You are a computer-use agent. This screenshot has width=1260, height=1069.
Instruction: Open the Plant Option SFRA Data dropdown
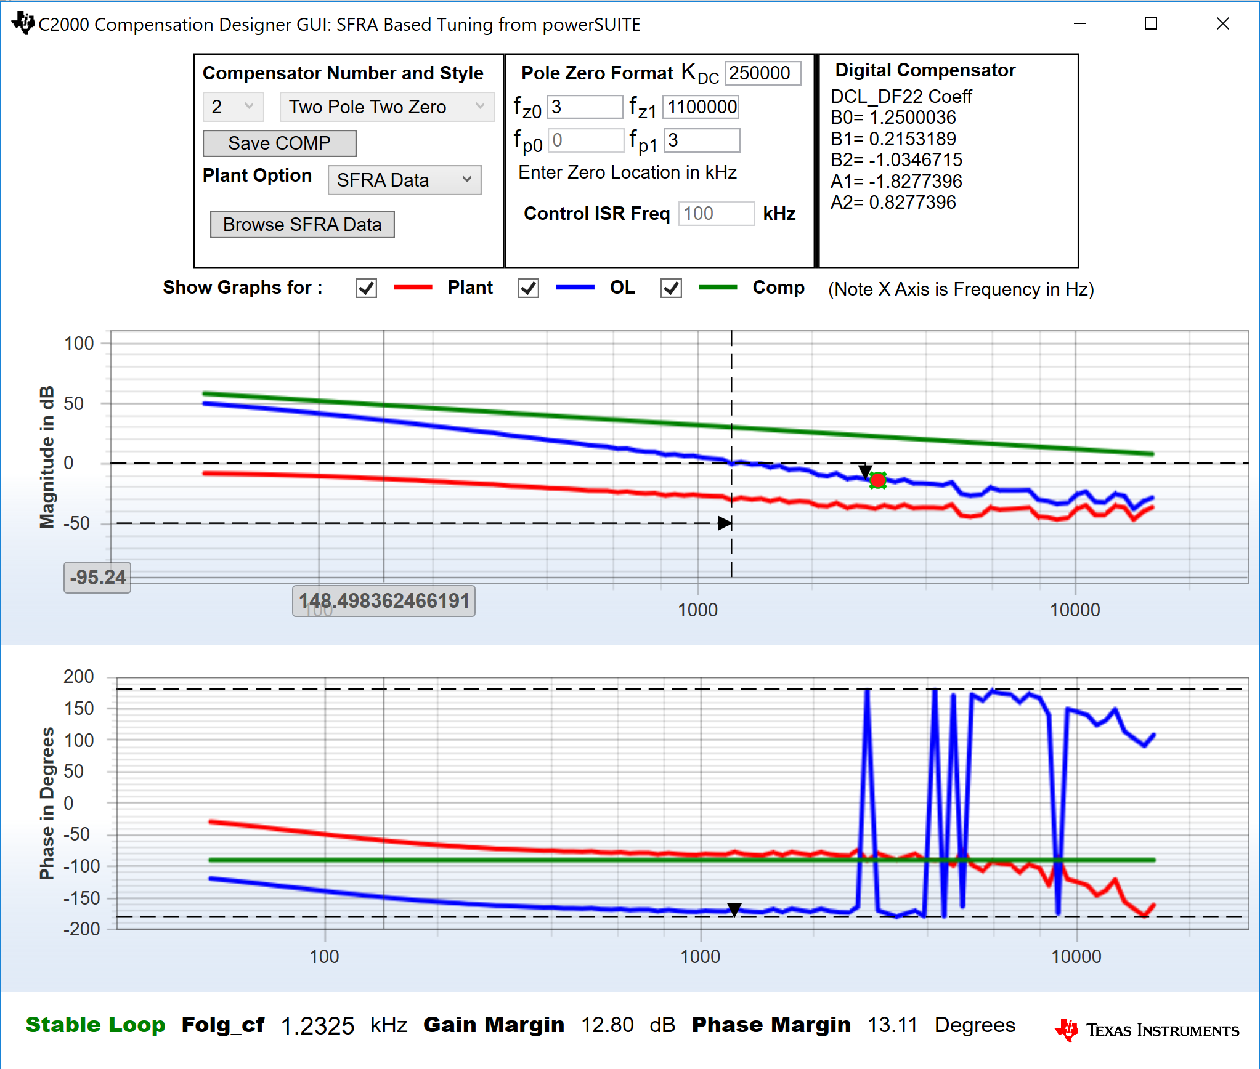click(404, 180)
